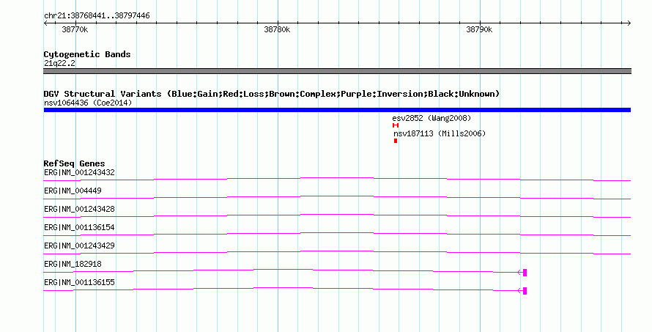Click the ERG|NM_001136155 transcript label

pos(79,282)
